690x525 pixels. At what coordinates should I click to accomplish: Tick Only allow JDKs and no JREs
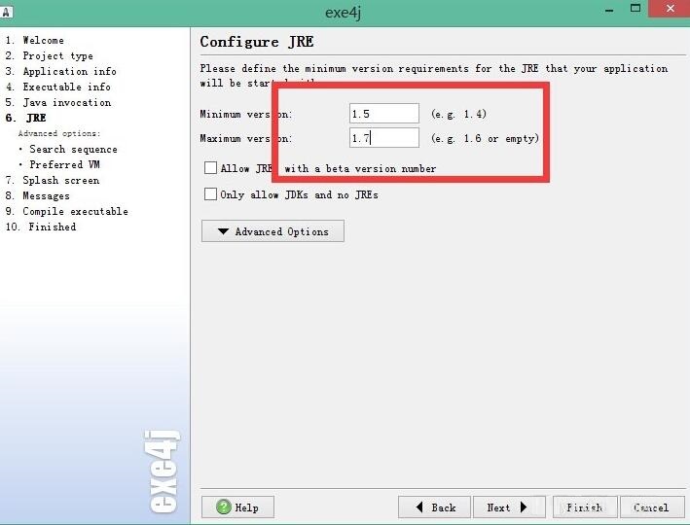(211, 193)
